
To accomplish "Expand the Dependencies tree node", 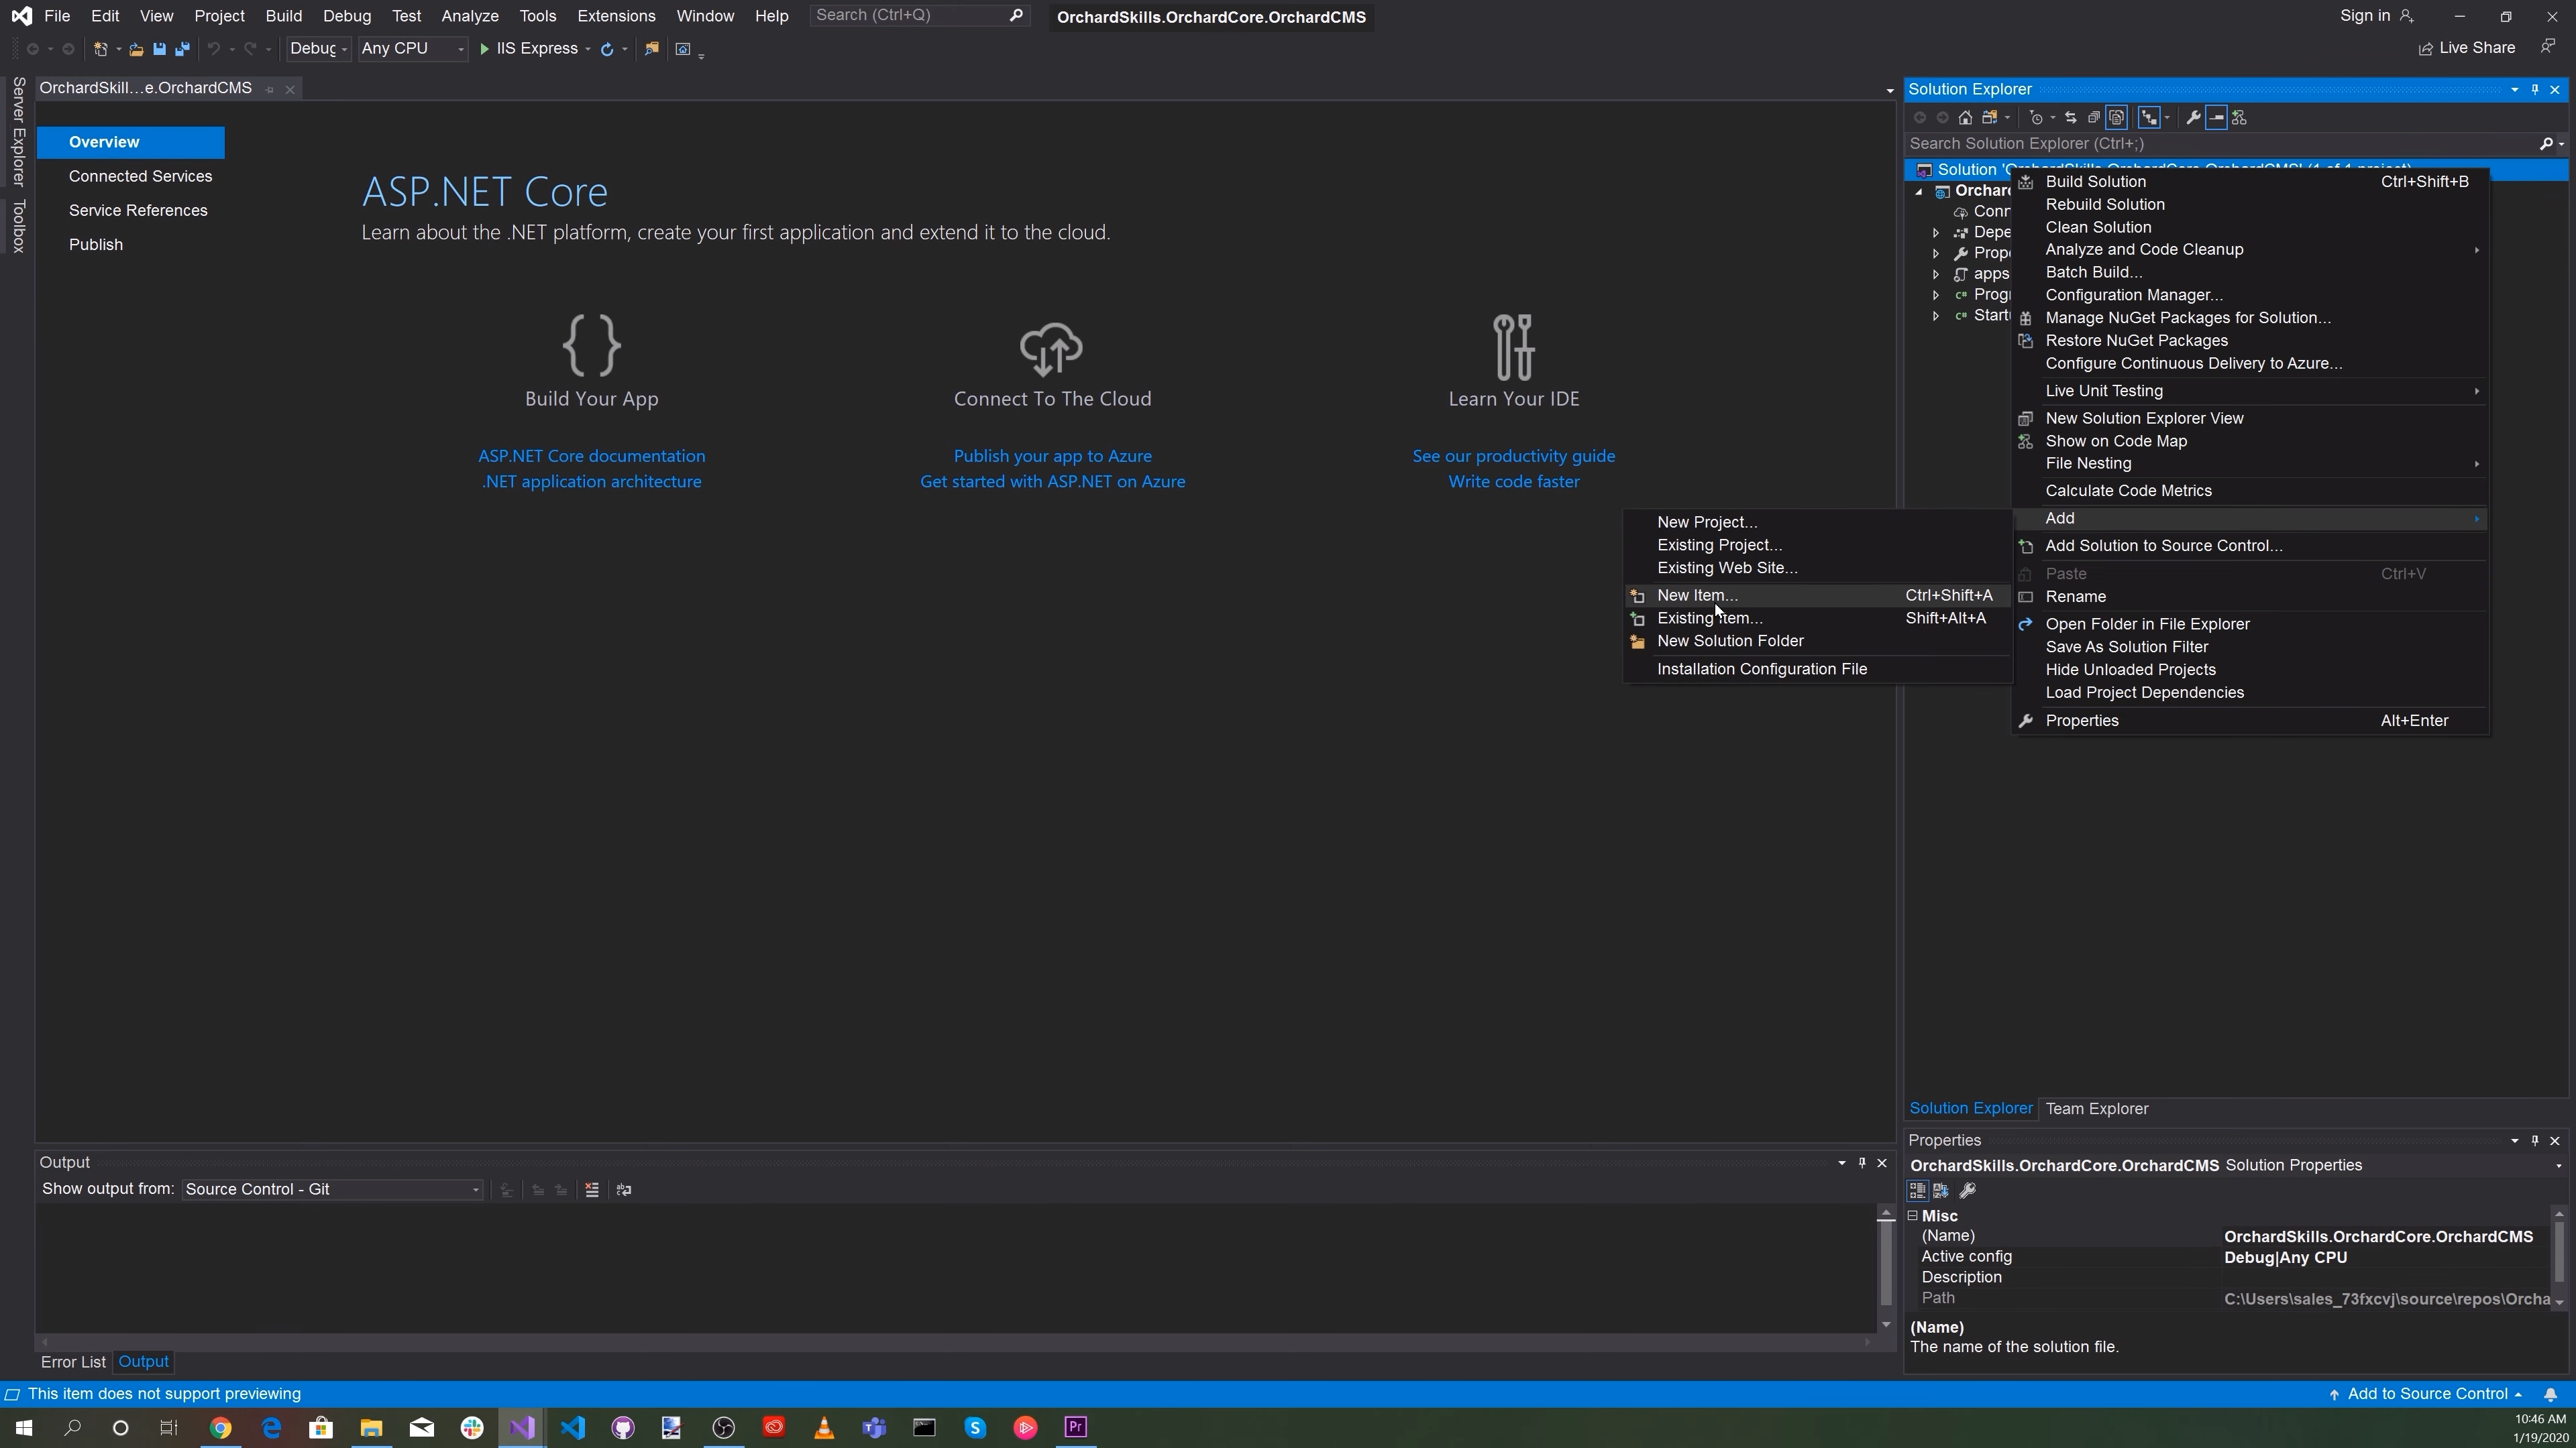I will point(1936,233).
